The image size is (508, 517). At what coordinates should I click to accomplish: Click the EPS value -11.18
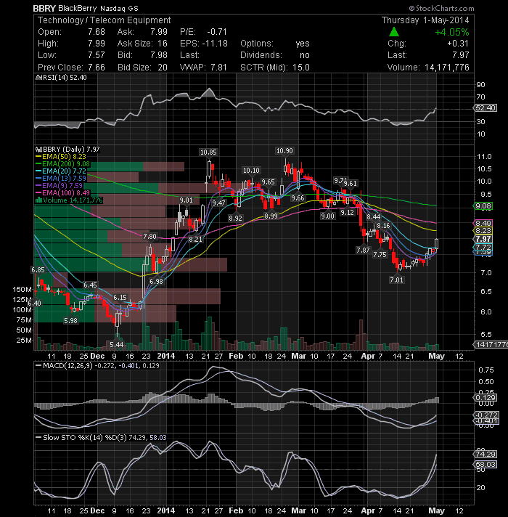215,44
